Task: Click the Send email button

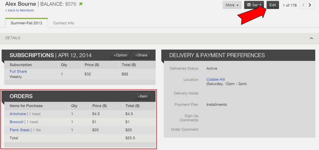Action: [254, 5]
